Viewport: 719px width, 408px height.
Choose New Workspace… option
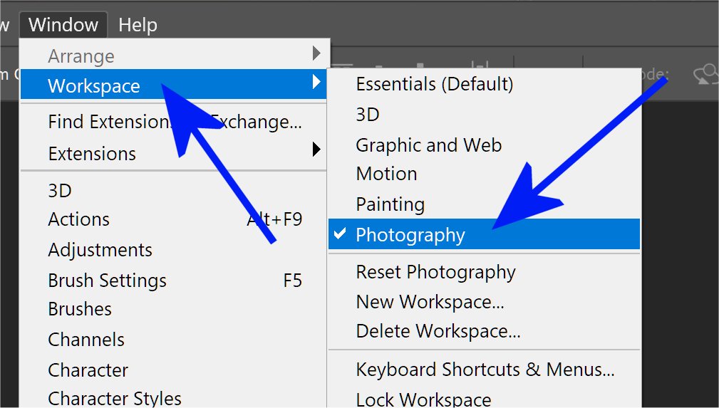[x=430, y=302]
